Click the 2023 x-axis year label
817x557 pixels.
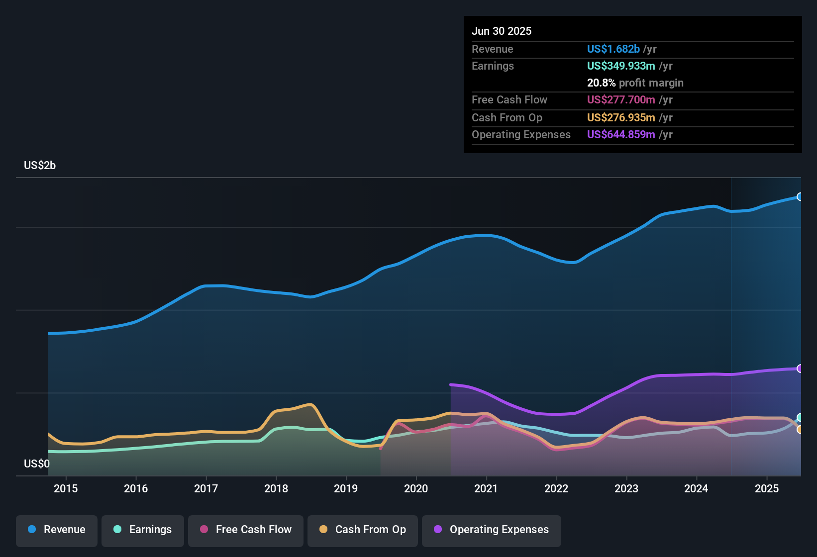pyautogui.click(x=626, y=488)
